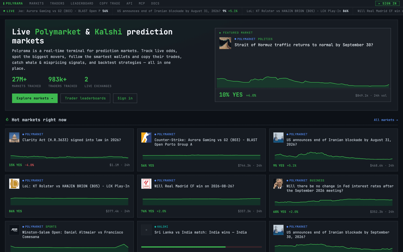
Task: Open Winston-Salem Open Altmaier vs Comesana market
Action: [73, 235]
